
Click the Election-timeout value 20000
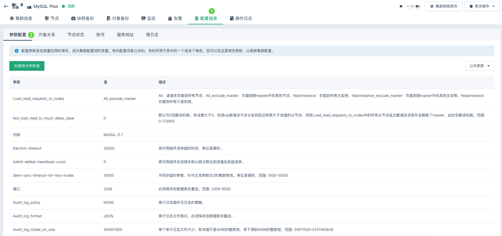109,148
